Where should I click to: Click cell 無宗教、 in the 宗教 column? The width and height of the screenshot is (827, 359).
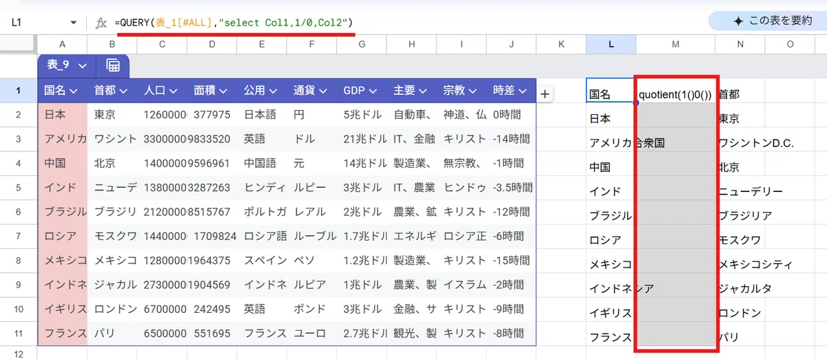tap(461, 164)
